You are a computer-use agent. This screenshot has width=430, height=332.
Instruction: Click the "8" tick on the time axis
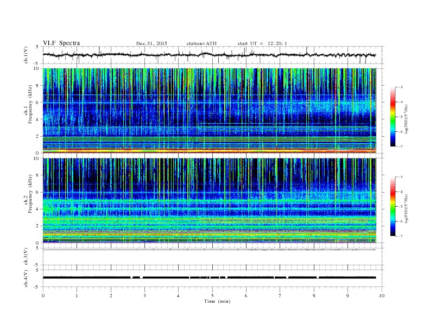point(314,296)
